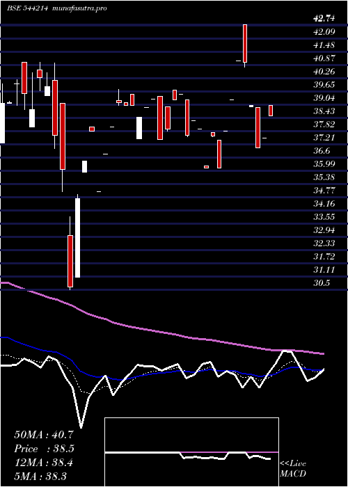Click the 37.21 price label

point(324,138)
